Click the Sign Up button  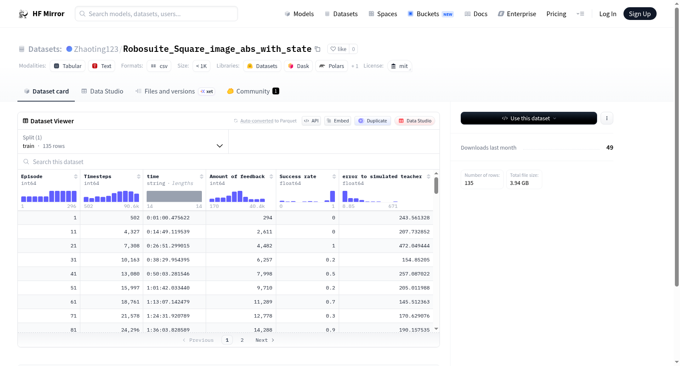point(640,14)
